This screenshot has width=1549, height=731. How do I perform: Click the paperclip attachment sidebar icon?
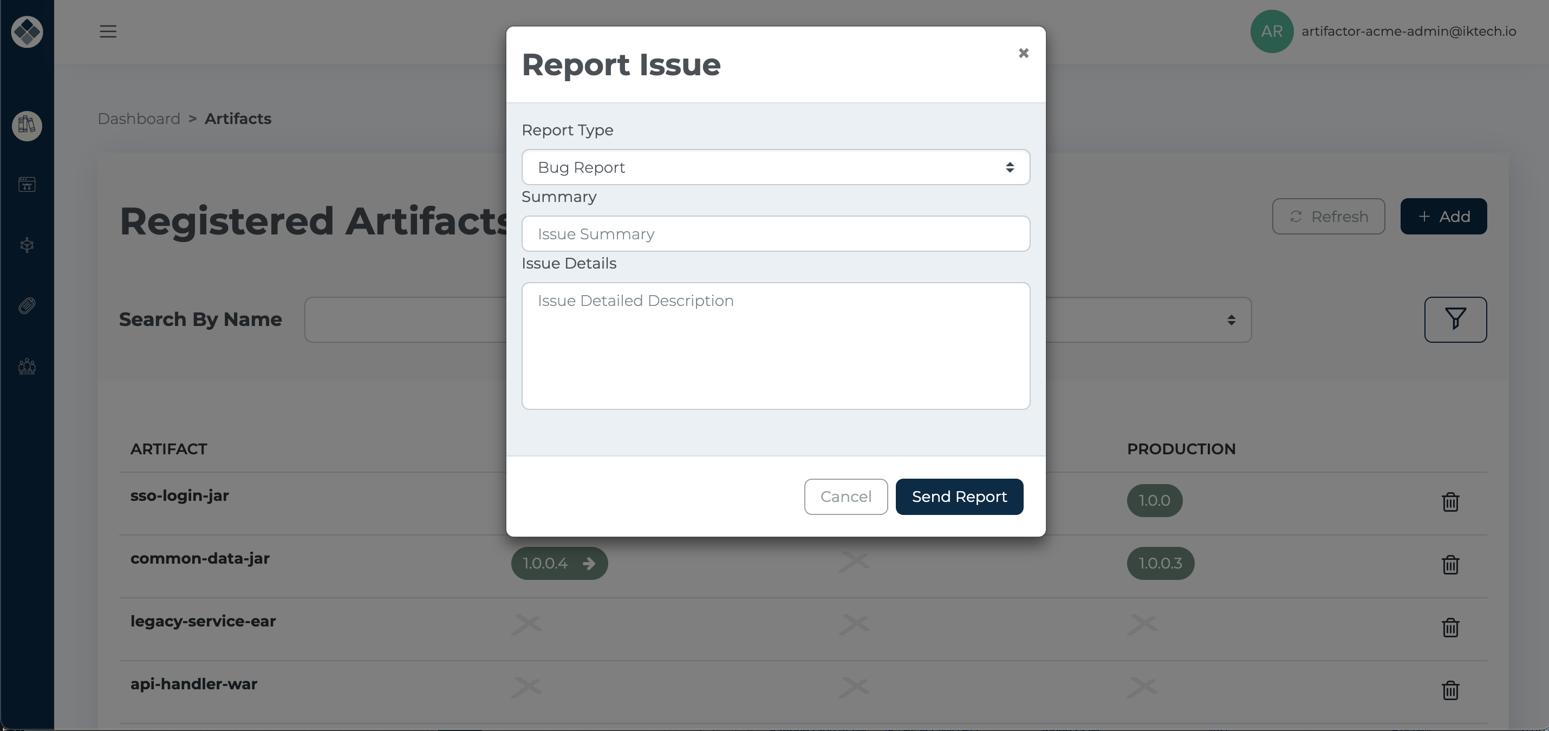tap(27, 305)
